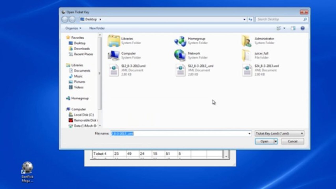
Task: Click the New folder button
Action: coord(97,28)
